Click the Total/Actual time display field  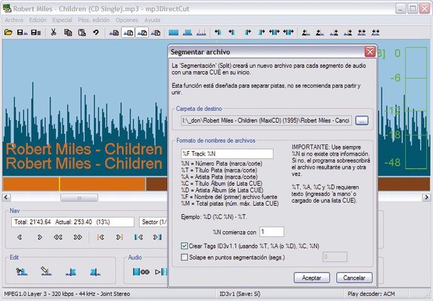[72, 222]
